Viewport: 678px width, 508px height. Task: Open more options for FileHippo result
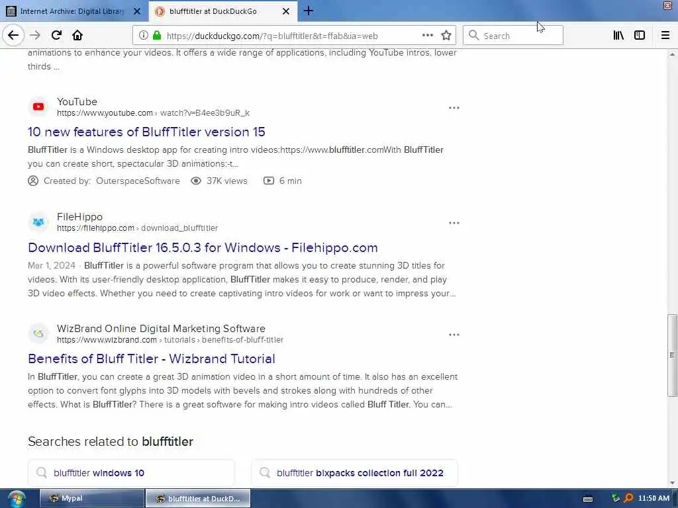pyautogui.click(x=454, y=223)
